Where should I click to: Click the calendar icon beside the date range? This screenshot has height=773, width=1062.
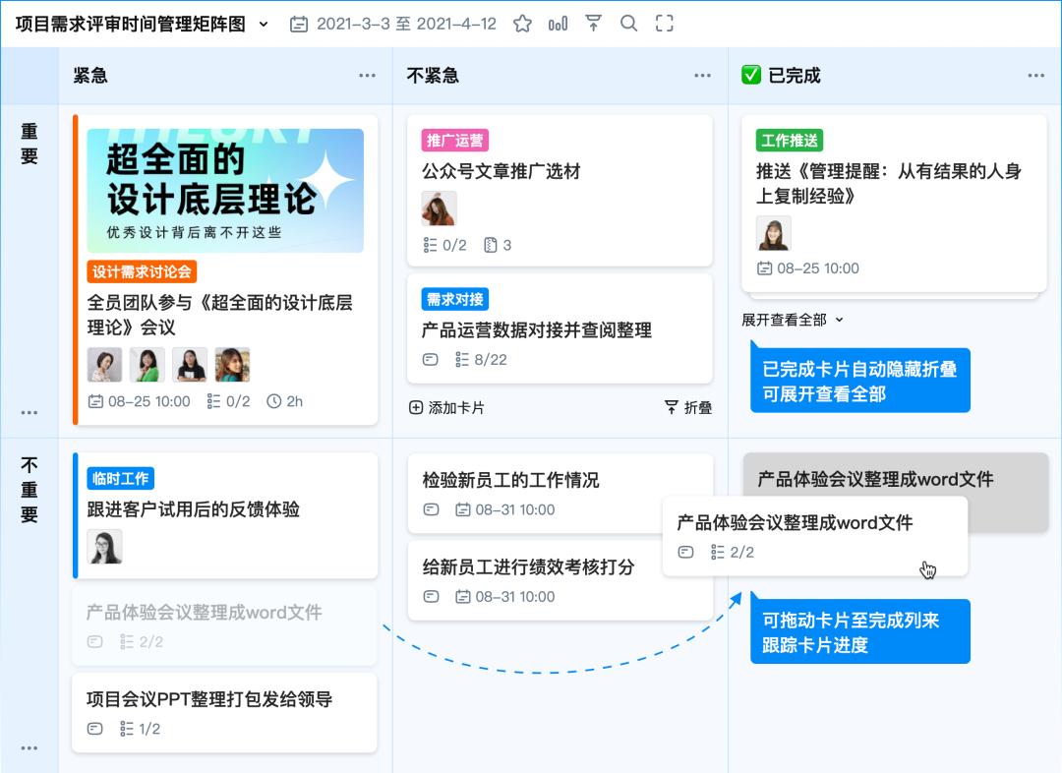tap(301, 22)
